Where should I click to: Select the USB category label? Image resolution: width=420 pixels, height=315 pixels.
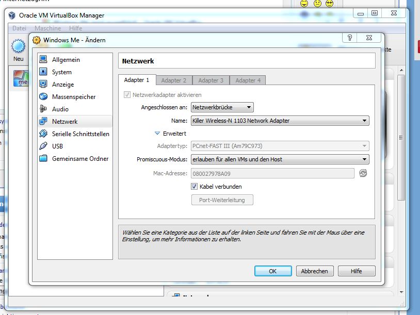[x=57, y=146]
